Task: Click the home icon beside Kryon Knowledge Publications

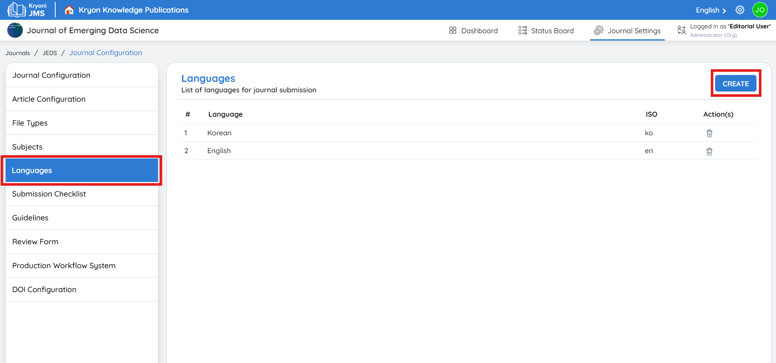Action: tap(69, 10)
